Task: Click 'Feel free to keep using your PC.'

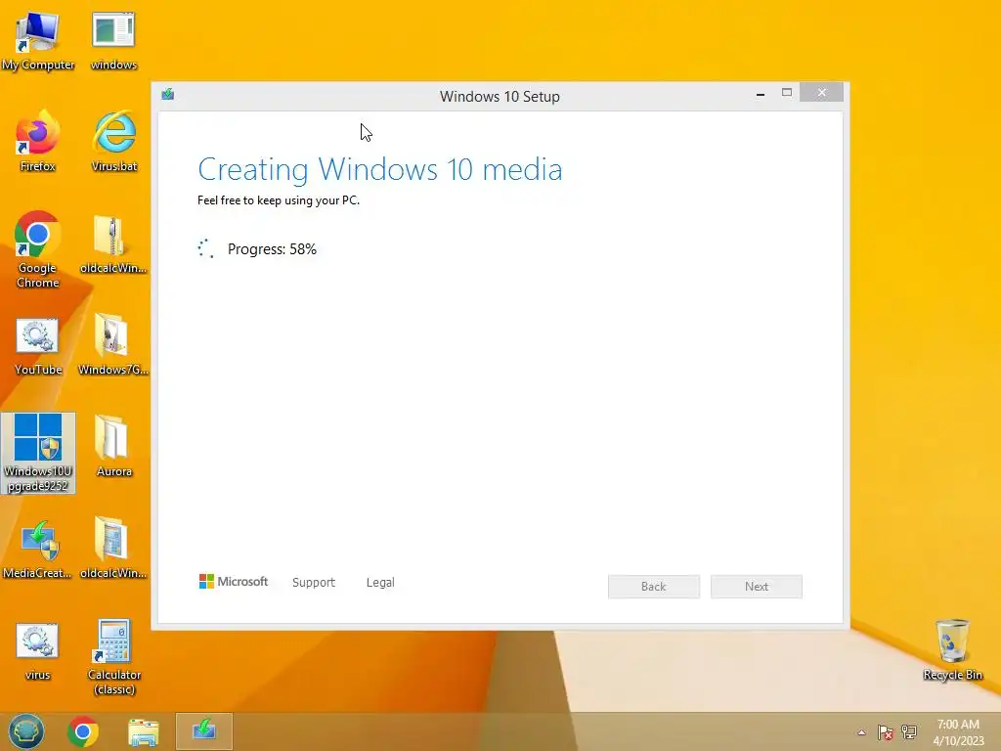Action: (x=279, y=200)
